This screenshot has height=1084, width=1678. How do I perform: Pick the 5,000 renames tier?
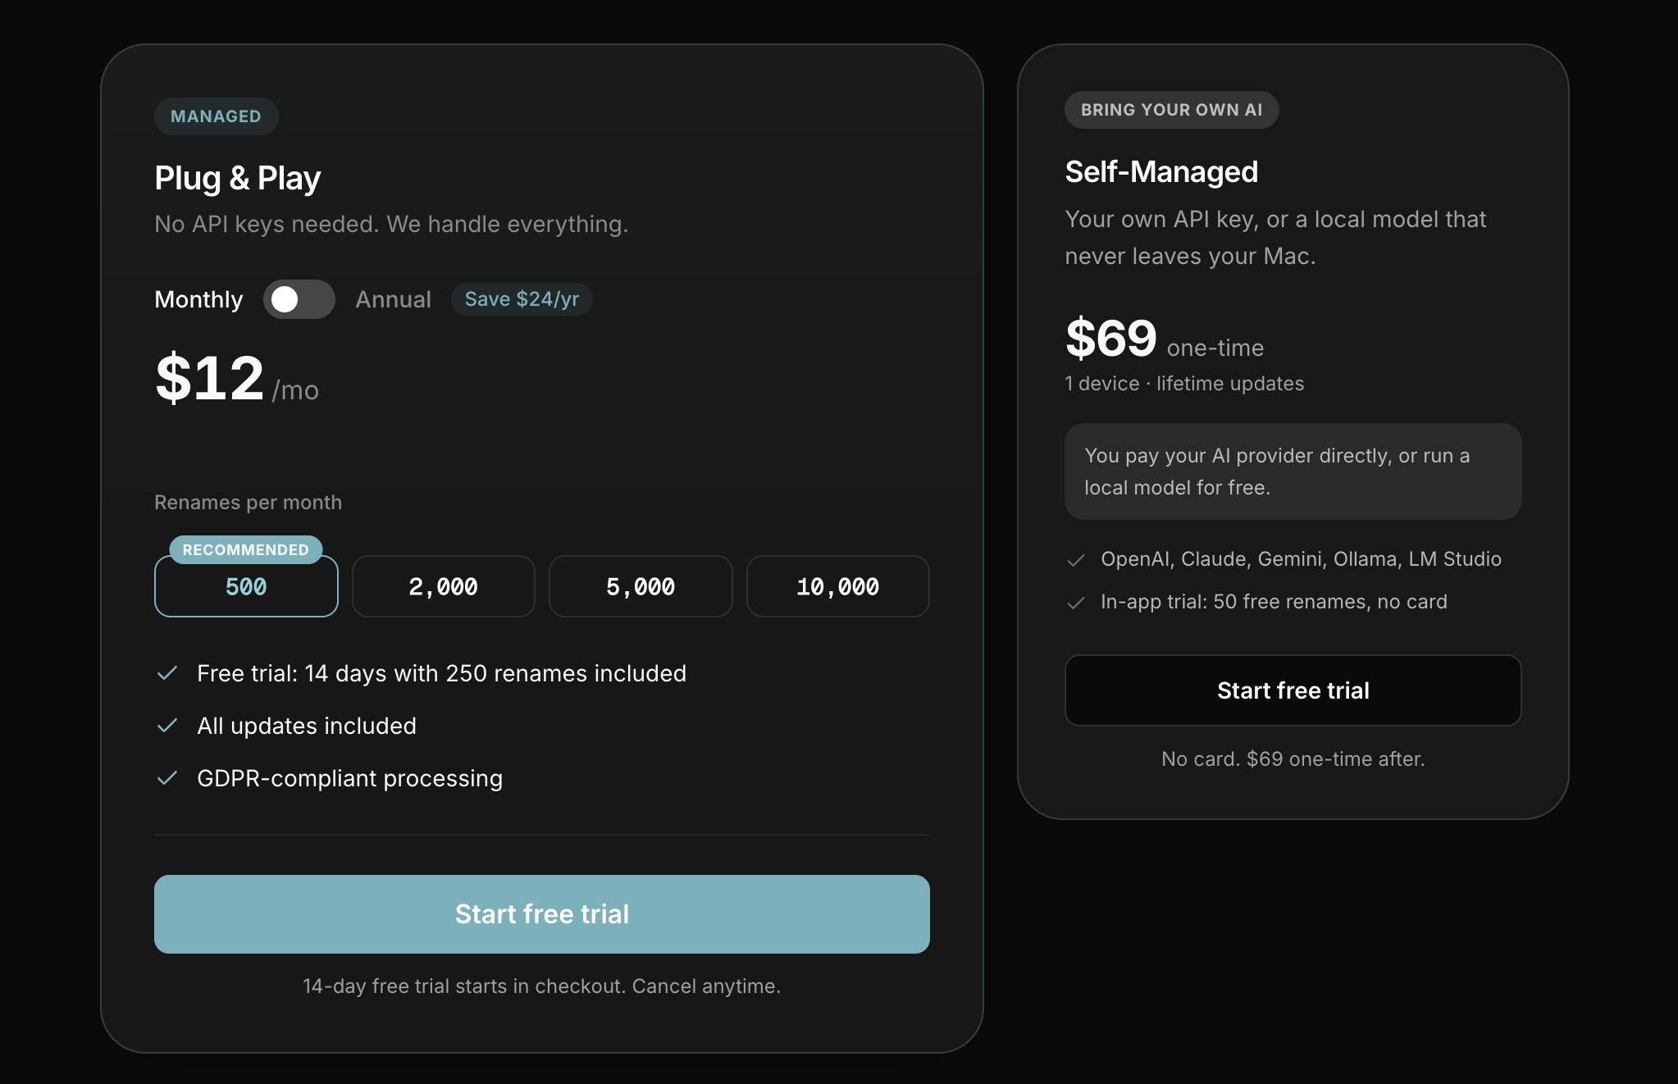point(641,586)
